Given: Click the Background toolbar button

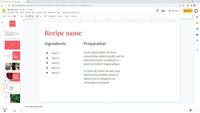Looking at the screenshot, I should pos(52,16).
